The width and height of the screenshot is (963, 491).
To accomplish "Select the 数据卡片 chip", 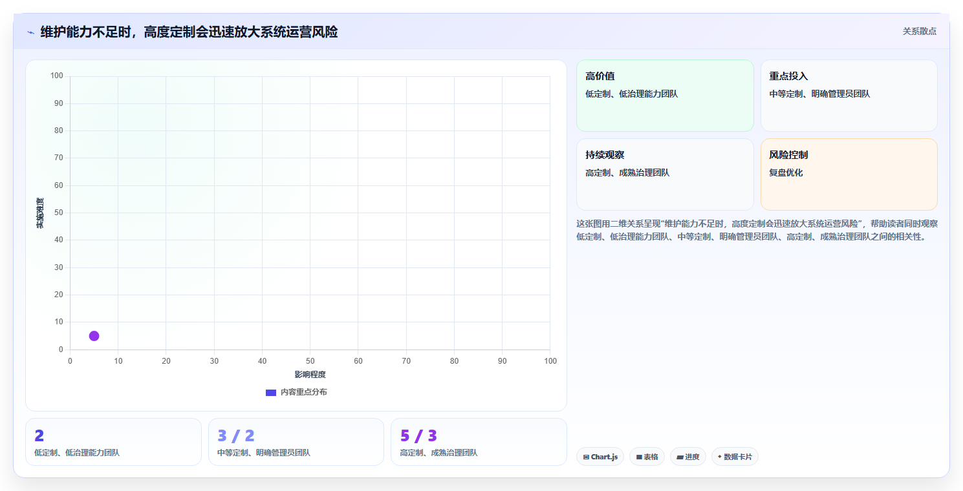I will pyautogui.click(x=735, y=457).
